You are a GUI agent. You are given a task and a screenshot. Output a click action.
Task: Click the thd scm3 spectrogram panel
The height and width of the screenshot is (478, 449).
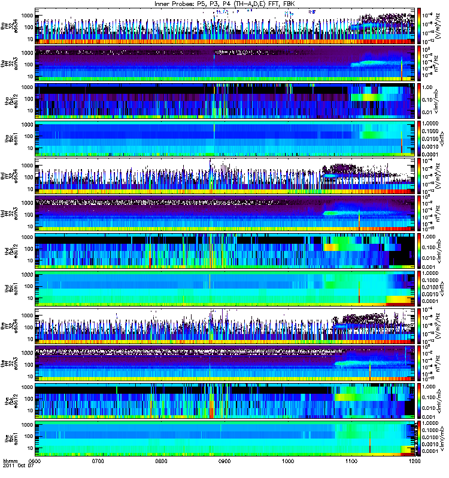click(225, 213)
